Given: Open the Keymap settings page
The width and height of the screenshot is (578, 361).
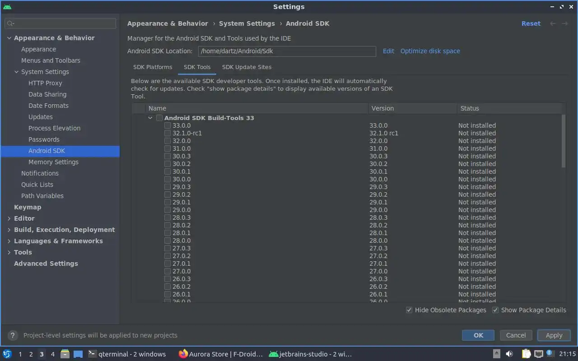Looking at the screenshot, I should [28, 207].
